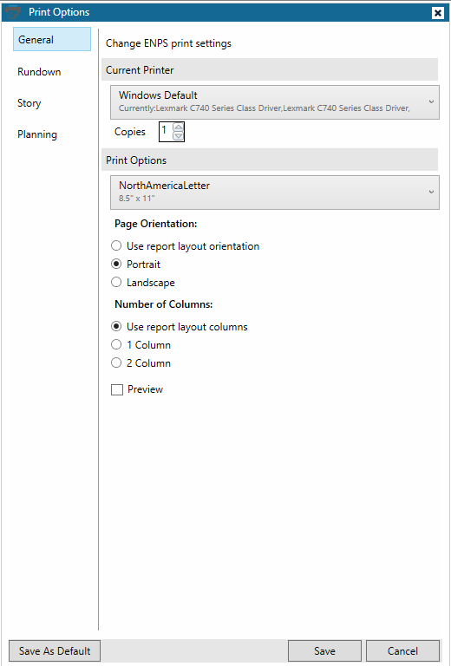This screenshot has height=666, width=451.
Task: Click the Save button
Action: tap(325, 651)
